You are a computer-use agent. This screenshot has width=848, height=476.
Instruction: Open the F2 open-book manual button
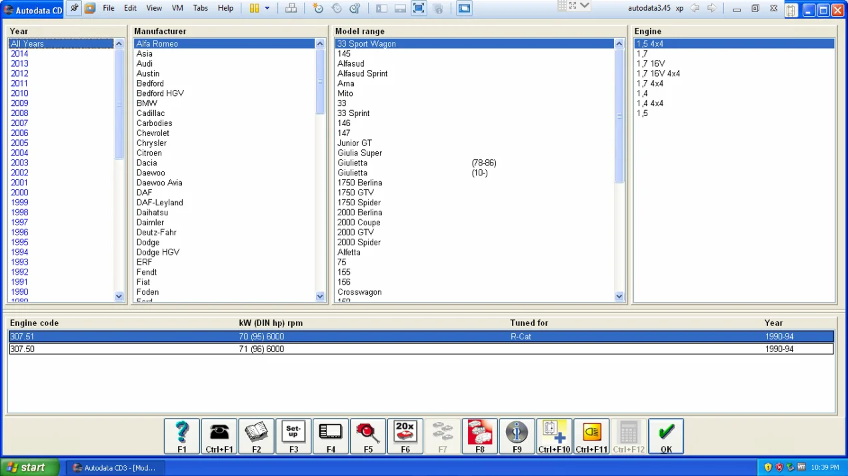pyautogui.click(x=256, y=437)
